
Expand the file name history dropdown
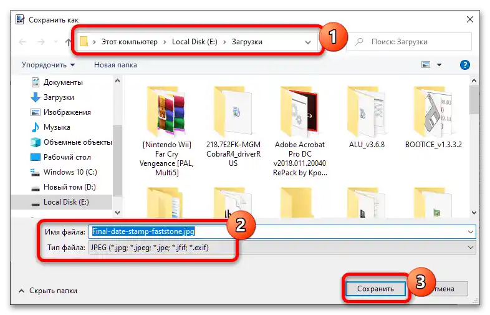tap(470, 232)
